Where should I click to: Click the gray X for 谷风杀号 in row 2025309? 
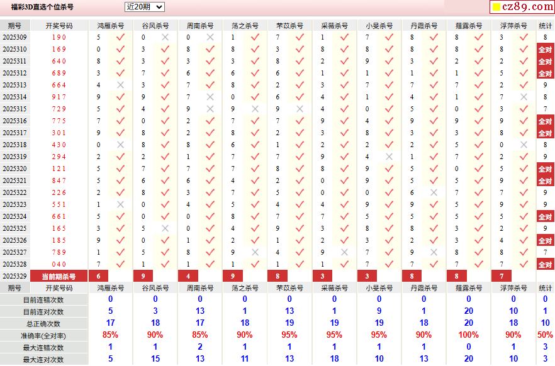pyautogui.click(x=165, y=37)
